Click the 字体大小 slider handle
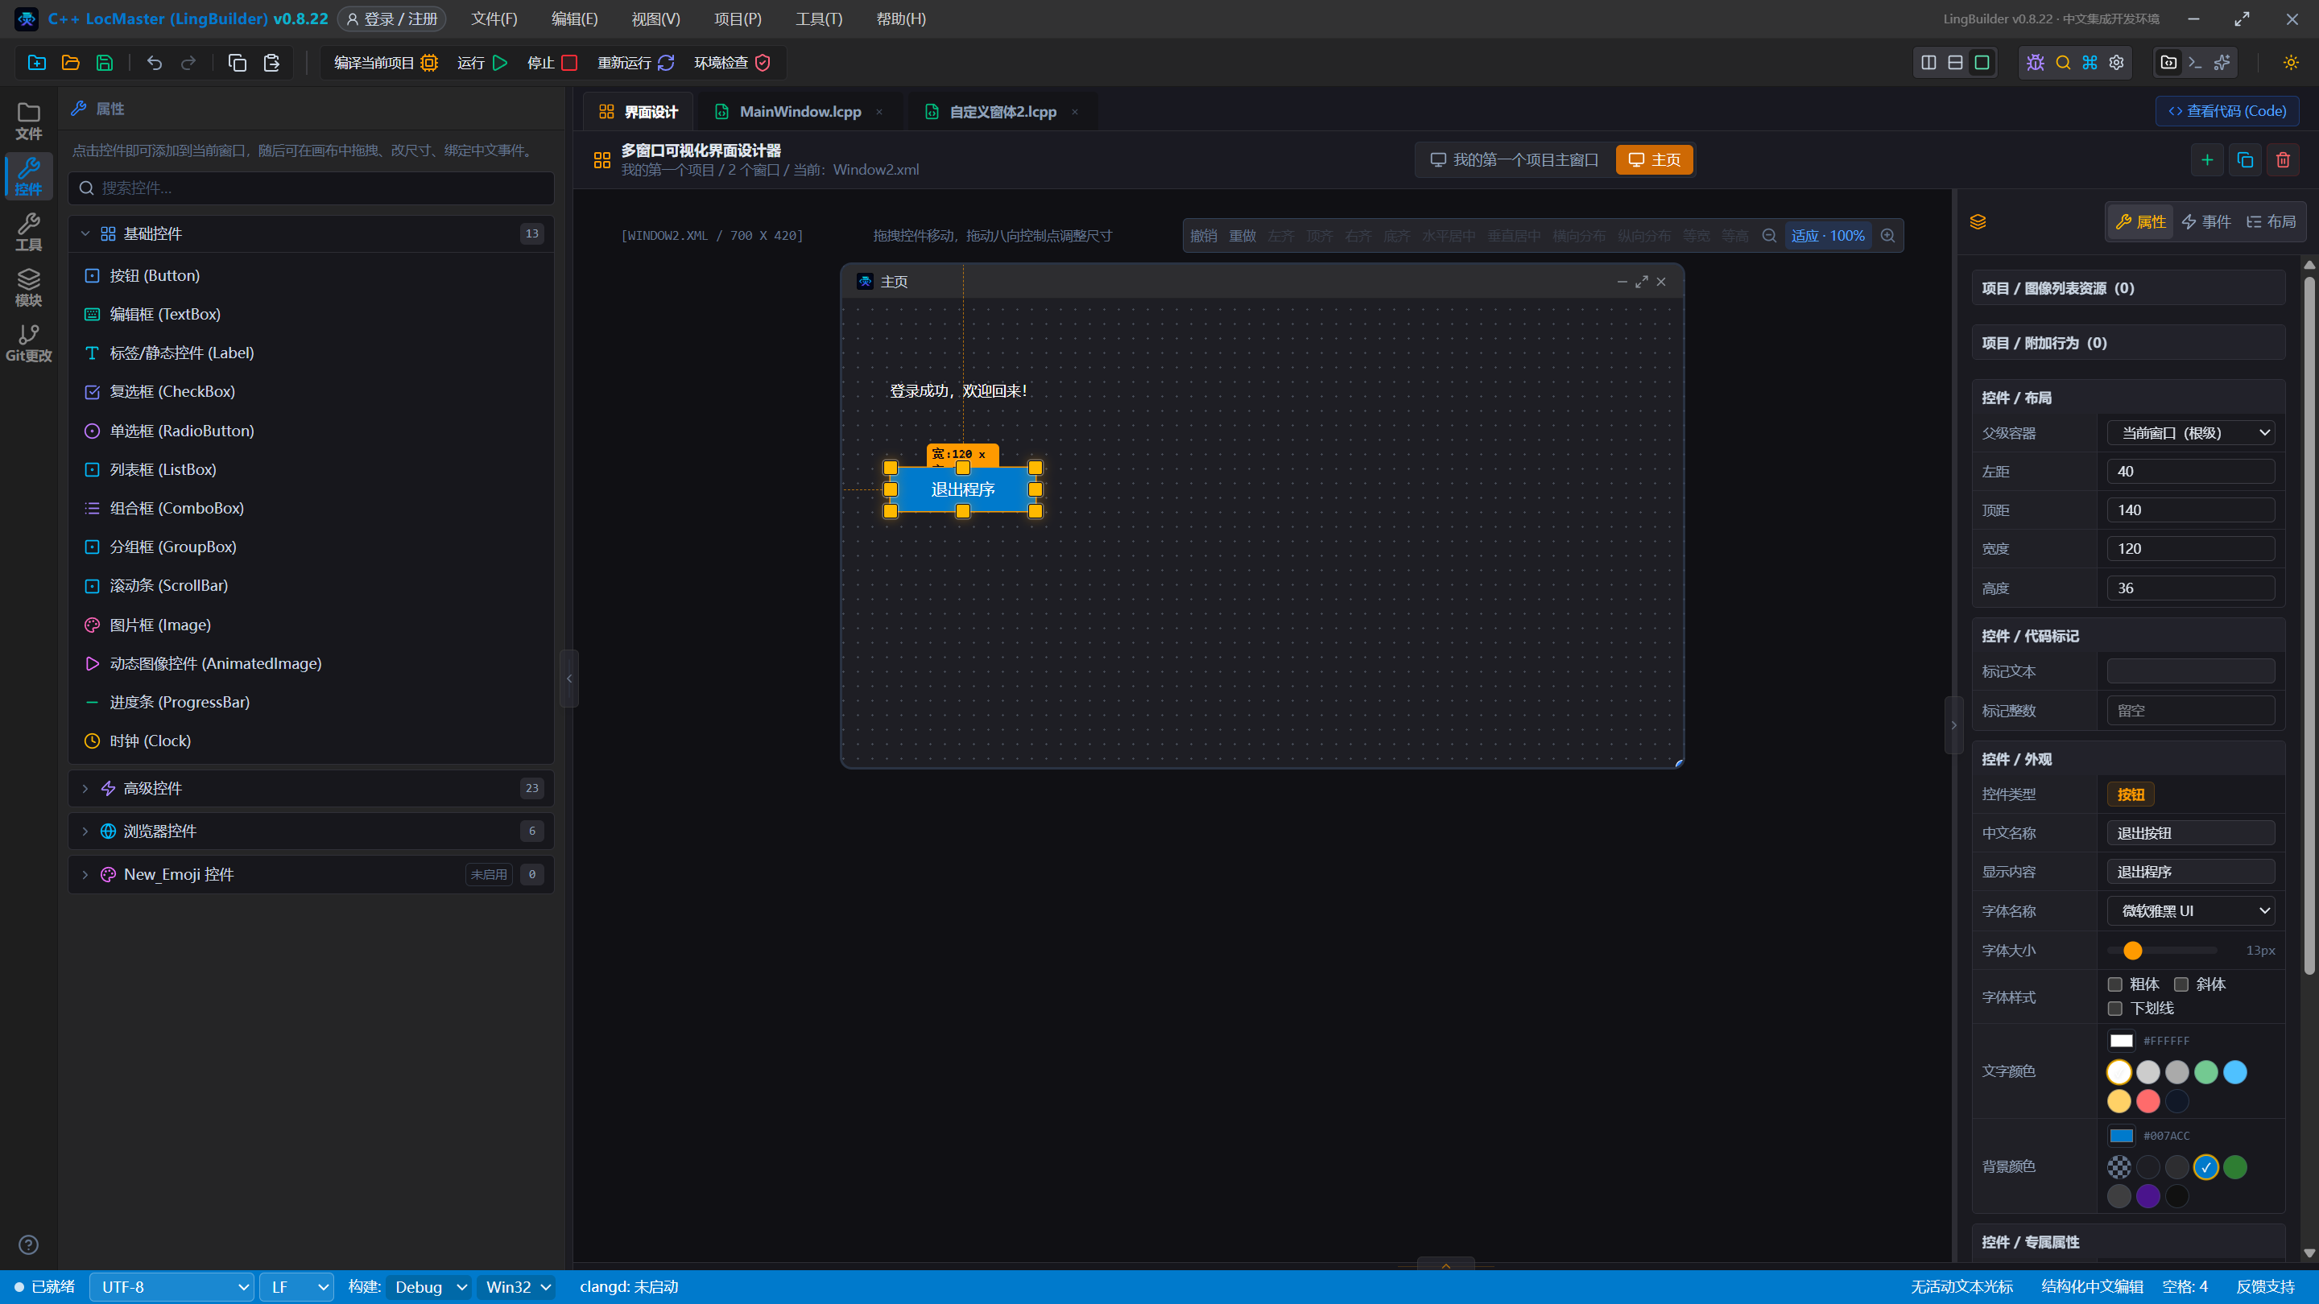 coord(2133,951)
